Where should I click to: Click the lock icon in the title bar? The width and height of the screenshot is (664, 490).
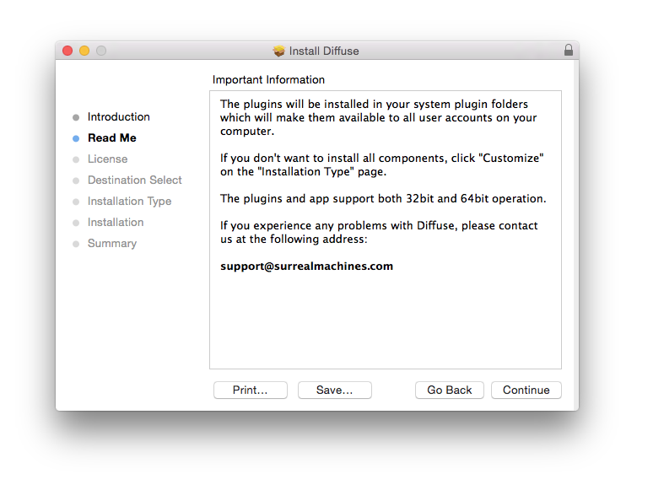click(569, 51)
